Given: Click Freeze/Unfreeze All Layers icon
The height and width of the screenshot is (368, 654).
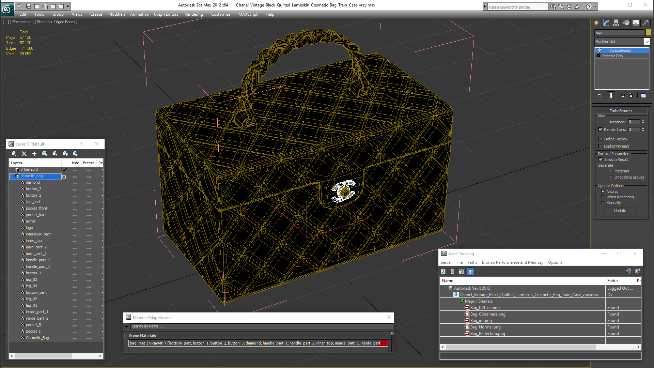Looking at the screenshot, I should point(75,154).
